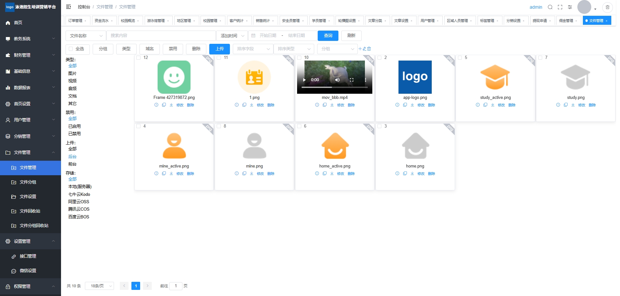620x296 pixels.
Task: Show info icon for mine.png
Action: pos(237,174)
